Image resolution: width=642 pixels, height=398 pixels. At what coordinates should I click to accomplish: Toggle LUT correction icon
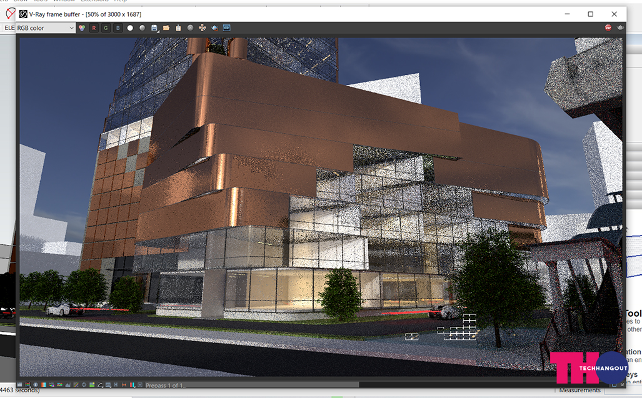coord(108,385)
